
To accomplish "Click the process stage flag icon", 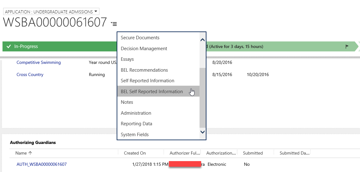I will tap(347, 46).
